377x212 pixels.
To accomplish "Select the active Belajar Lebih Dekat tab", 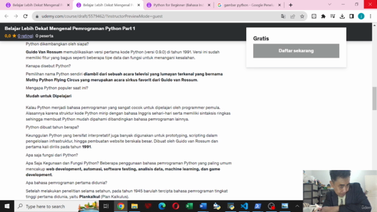I will [x=108, y=5].
